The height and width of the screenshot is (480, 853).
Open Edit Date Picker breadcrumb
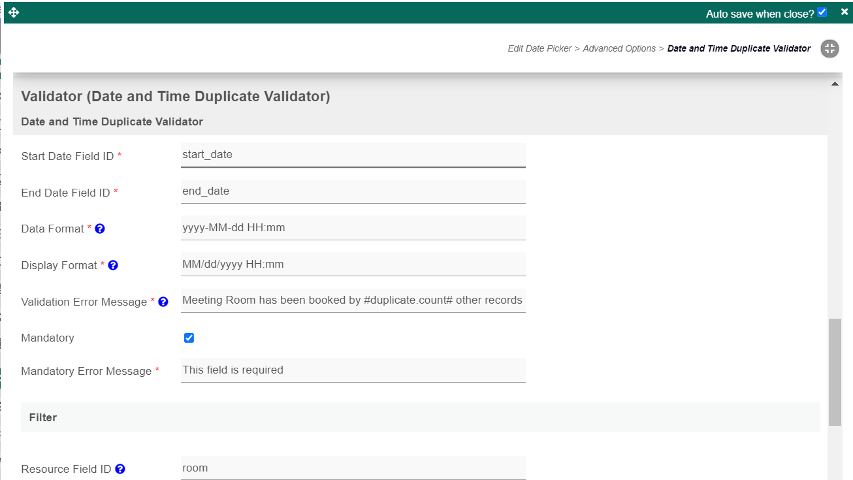(539, 48)
